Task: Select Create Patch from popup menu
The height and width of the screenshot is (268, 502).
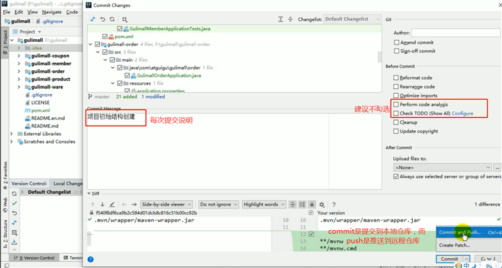Action: click(469, 245)
